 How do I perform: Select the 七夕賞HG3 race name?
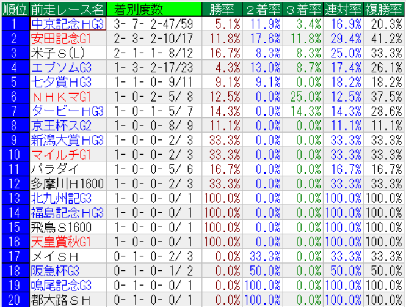click(x=61, y=82)
